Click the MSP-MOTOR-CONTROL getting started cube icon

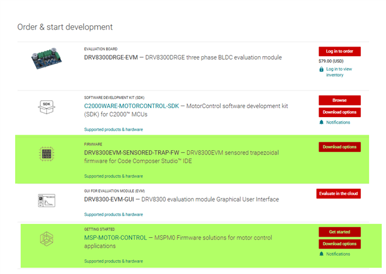pos(46,239)
